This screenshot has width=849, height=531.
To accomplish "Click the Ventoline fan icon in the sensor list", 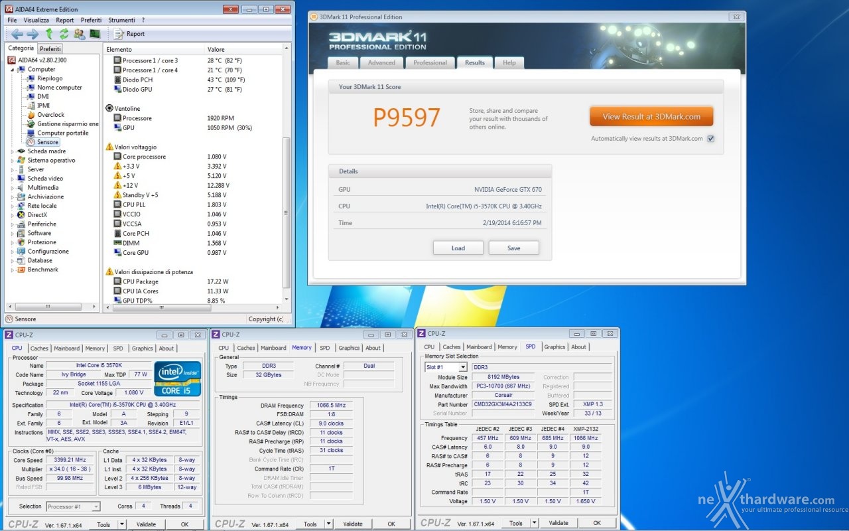I will pyautogui.click(x=109, y=108).
